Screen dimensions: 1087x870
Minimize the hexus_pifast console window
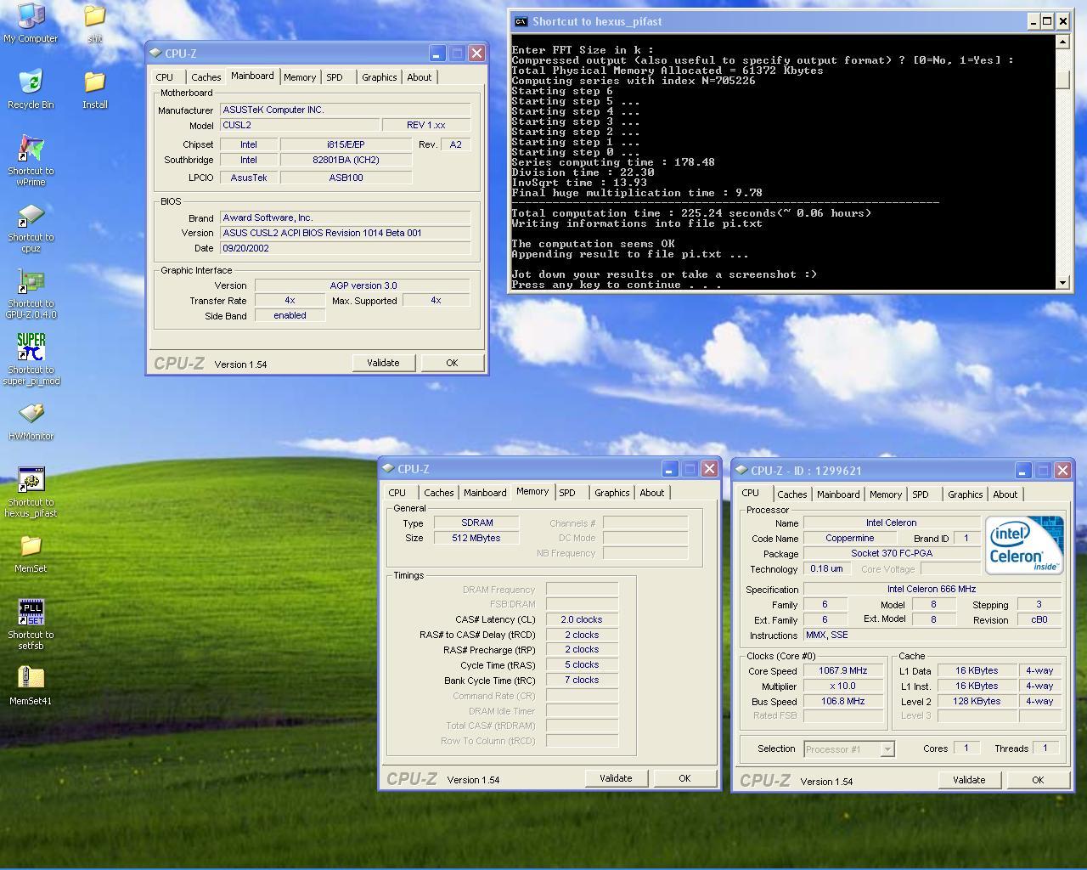point(1033,21)
